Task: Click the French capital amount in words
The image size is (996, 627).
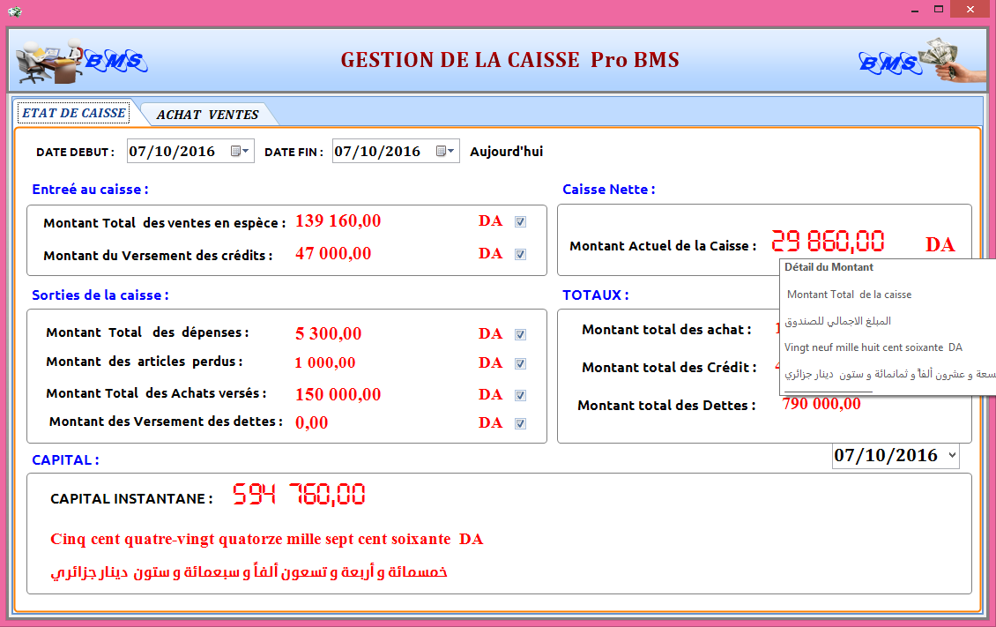Action: 267,540
